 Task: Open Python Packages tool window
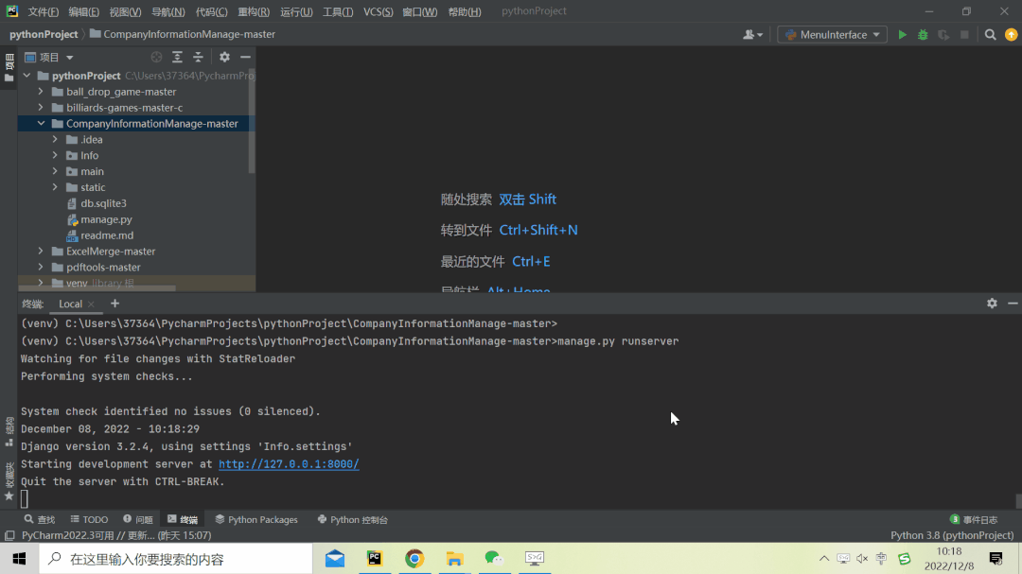tap(256, 519)
